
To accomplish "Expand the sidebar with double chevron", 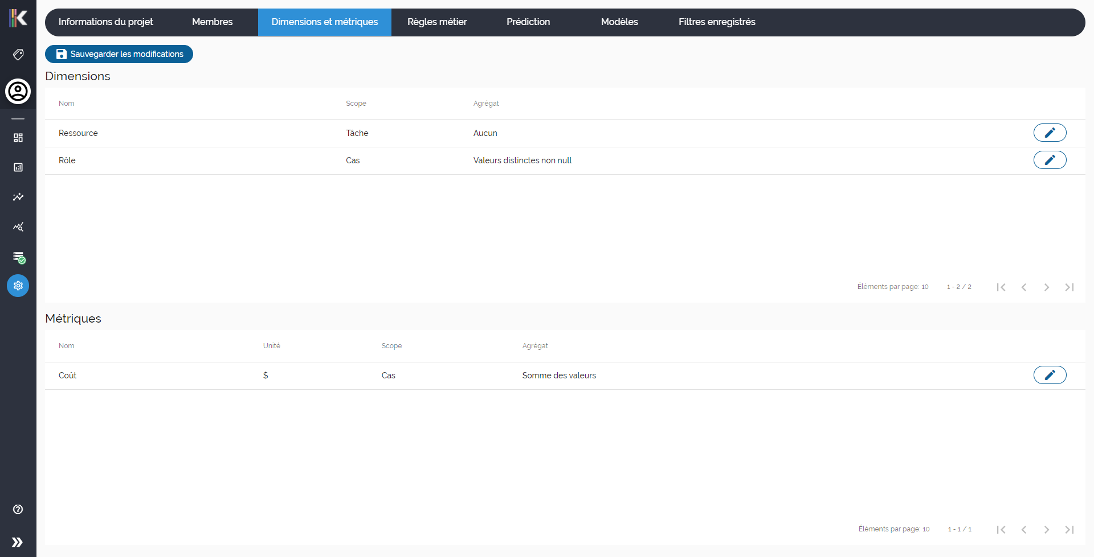I will coord(18,542).
